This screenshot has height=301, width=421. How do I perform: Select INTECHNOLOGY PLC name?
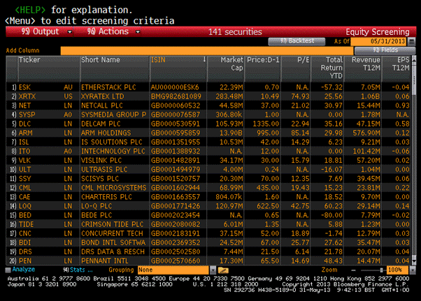pyautogui.click(x=113, y=151)
